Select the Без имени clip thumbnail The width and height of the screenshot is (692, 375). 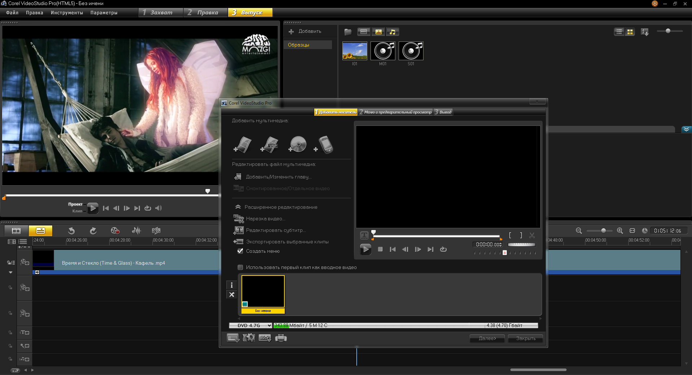(263, 294)
